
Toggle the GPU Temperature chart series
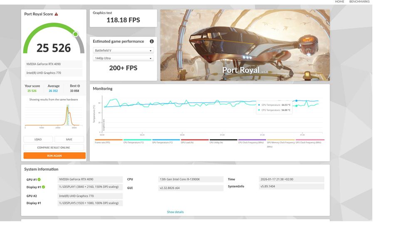point(166,141)
